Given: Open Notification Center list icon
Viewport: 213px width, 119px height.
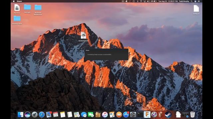Looking at the screenshot, I should tap(199, 1).
